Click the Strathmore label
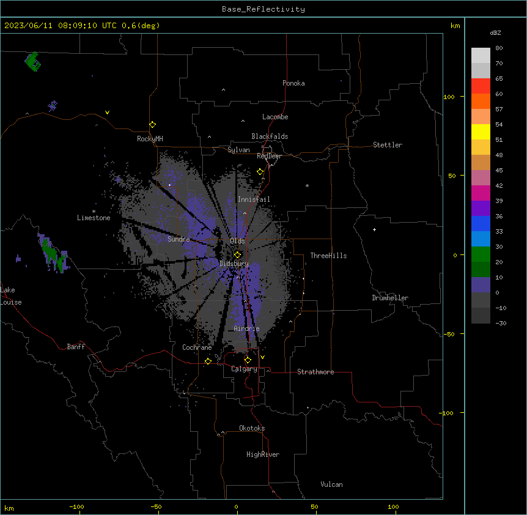The width and height of the screenshot is (527, 515). tap(315, 372)
